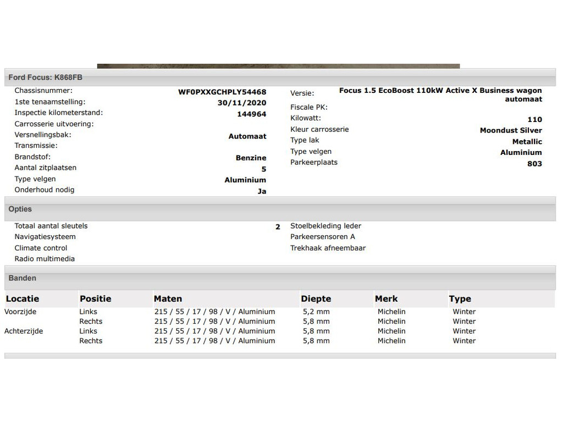
Task: Click the kilowatt value 110
Action: point(534,119)
